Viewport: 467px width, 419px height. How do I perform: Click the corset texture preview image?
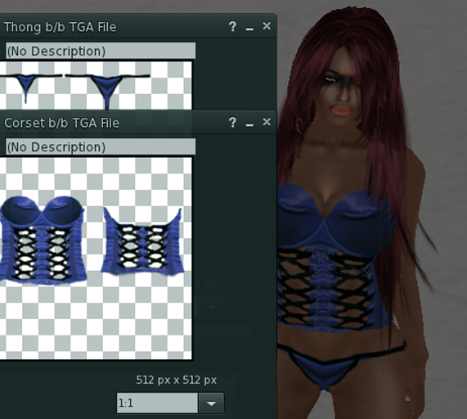click(x=96, y=259)
